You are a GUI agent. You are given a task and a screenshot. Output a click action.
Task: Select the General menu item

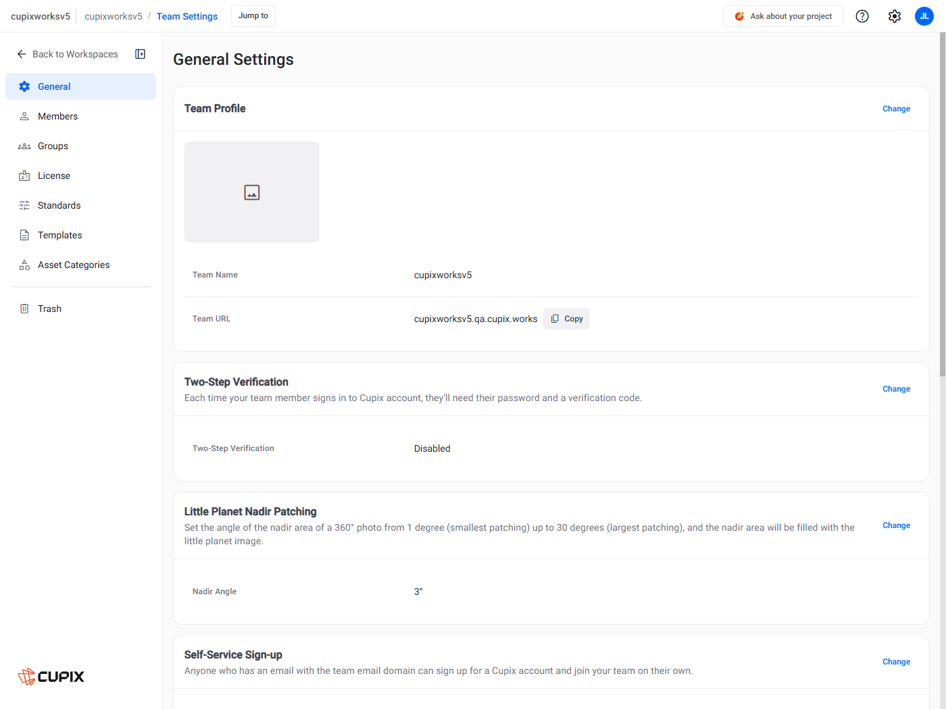[81, 86]
